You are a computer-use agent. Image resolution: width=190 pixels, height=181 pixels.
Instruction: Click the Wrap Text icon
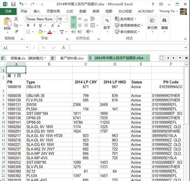click(x=93, y=19)
